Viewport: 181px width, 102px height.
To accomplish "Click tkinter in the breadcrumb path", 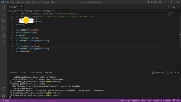I will tap(37, 11).
